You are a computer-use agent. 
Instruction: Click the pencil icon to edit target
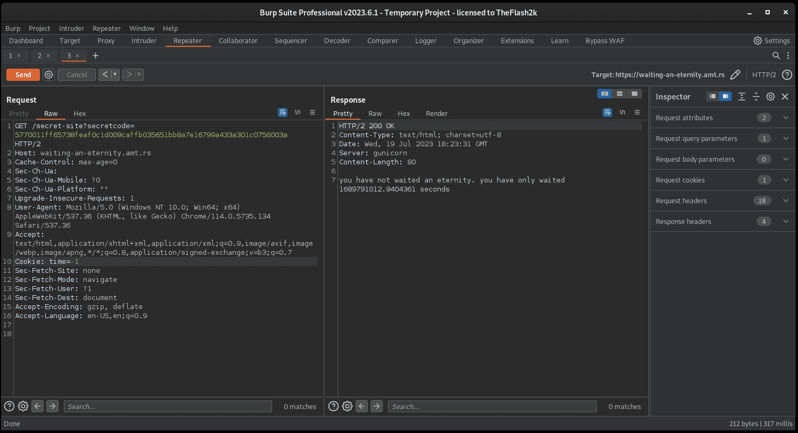(735, 75)
